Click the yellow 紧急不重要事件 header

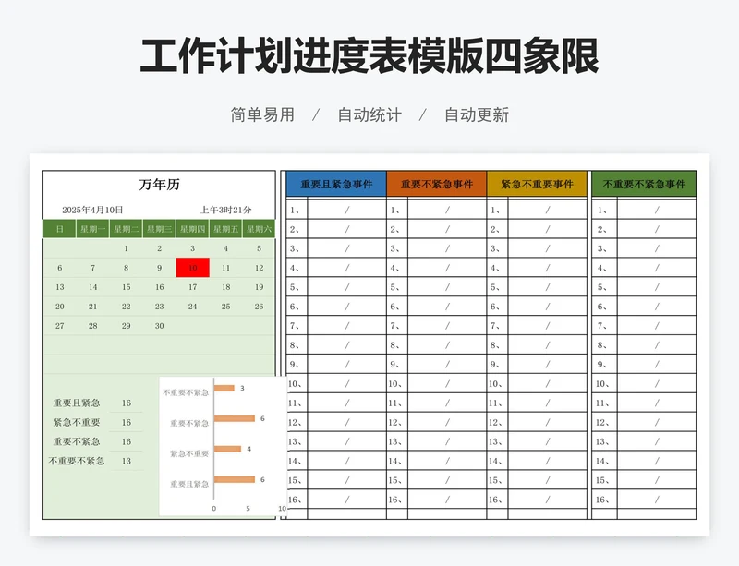click(x=537, y=184)
